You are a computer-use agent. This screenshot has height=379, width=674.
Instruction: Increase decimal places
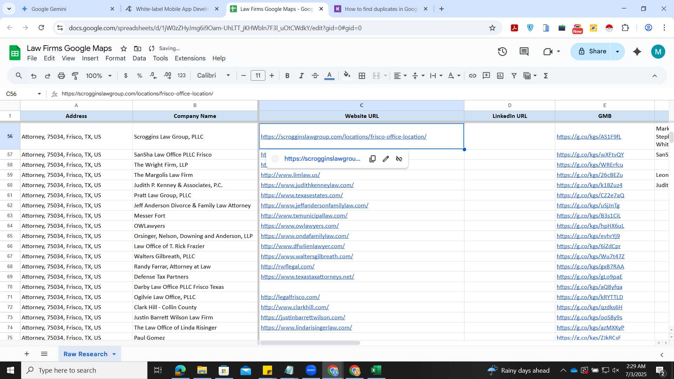(167, 75)
